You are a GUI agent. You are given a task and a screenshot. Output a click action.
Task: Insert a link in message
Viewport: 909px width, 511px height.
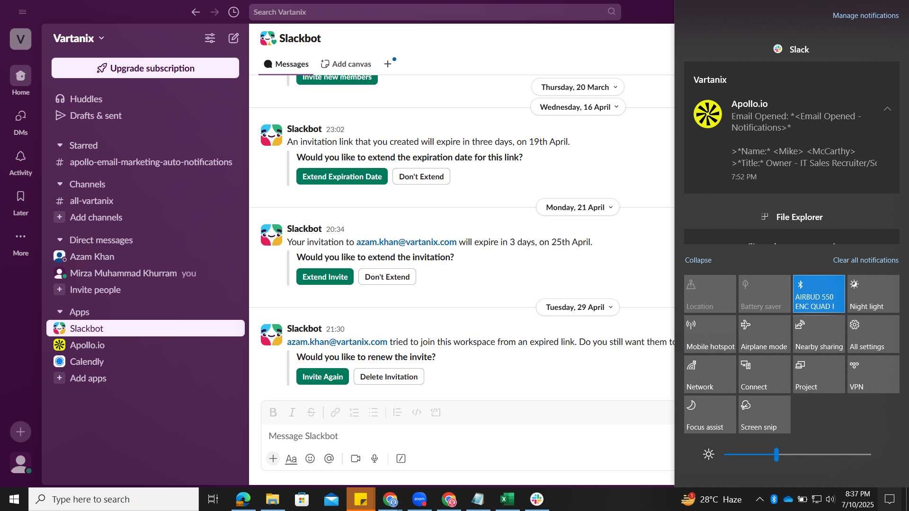point(335,412)
